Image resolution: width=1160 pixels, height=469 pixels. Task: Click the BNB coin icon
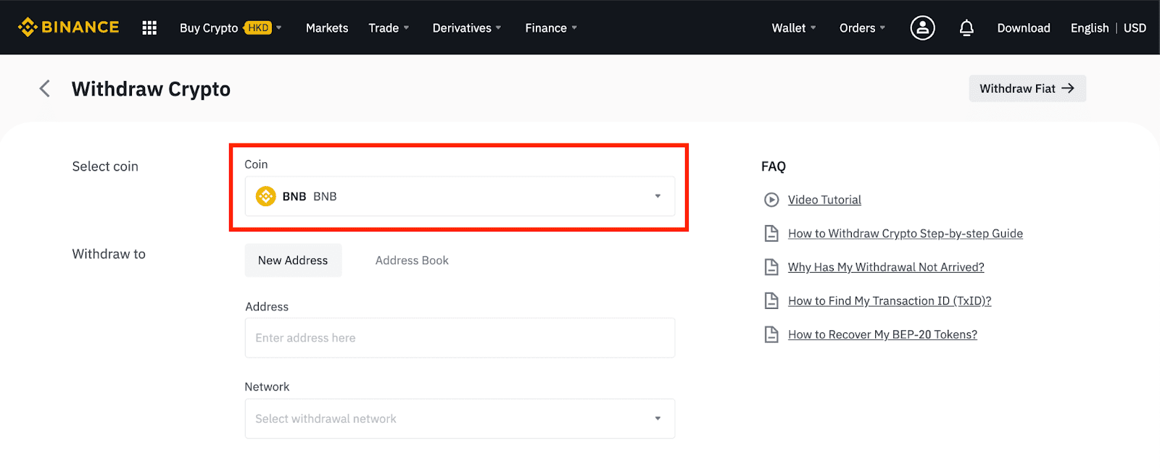[x=266, y=196]
